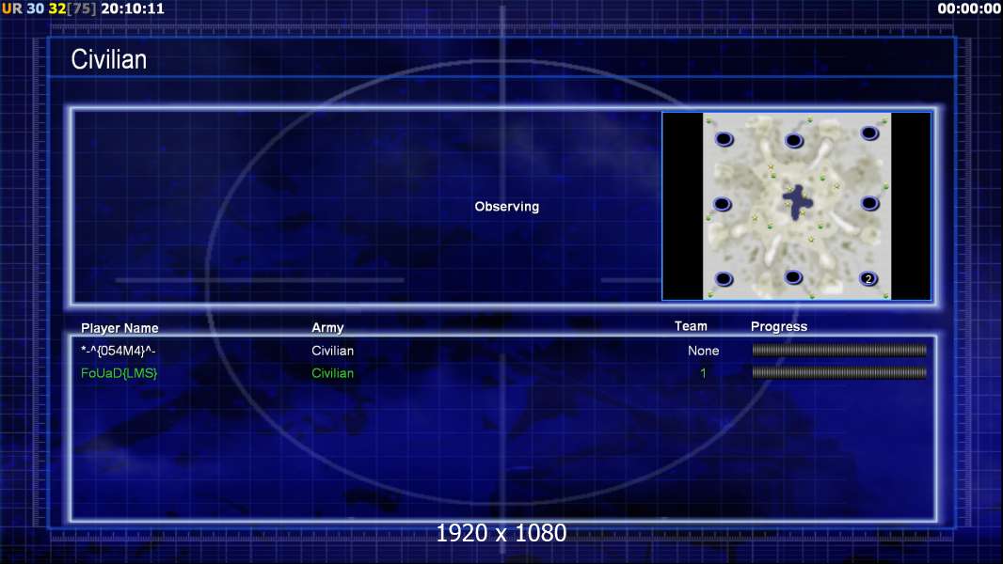Click the 00:00:00 game timer
This screenshot has height=564, width=1003.
pos(968,8)
